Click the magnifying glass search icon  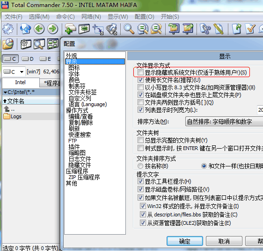[x=129, y=29]
